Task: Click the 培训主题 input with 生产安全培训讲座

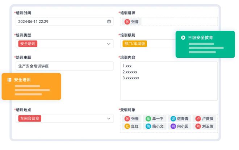Action: coord(64,66)
